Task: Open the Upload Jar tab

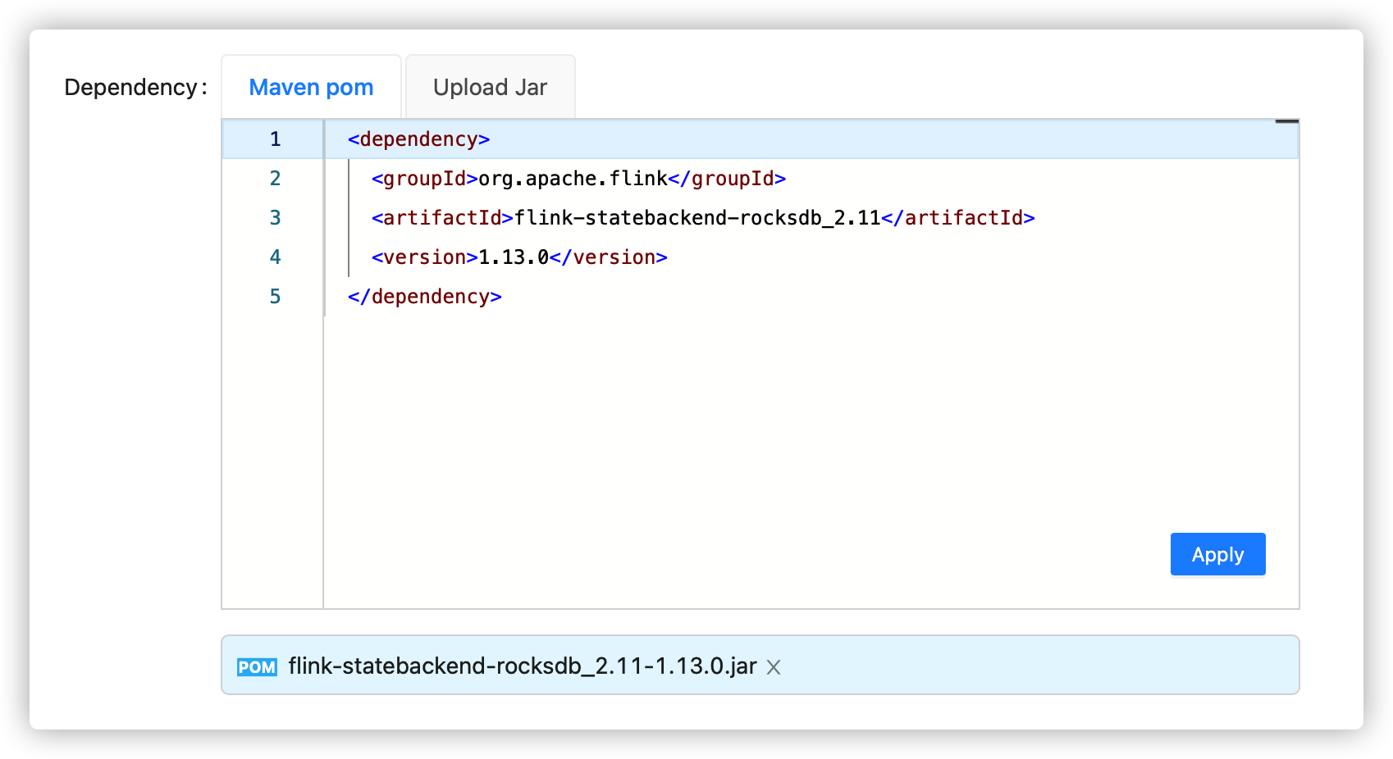Action: point(490,88)
